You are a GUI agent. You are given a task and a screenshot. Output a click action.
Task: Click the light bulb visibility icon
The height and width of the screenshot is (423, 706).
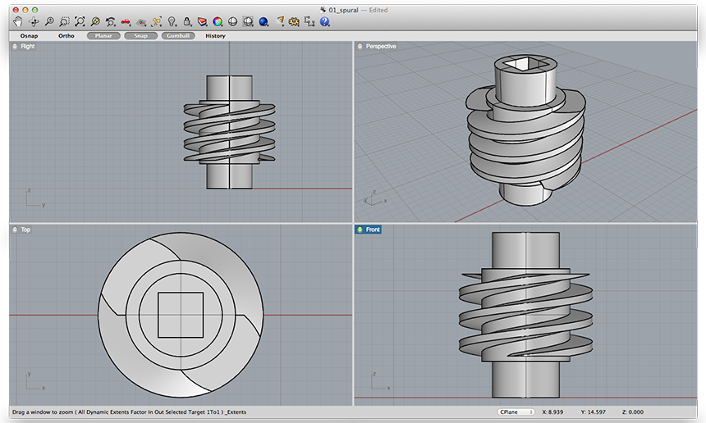172,21
